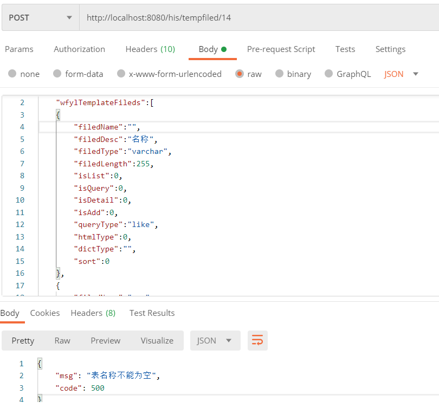Click the request URL field
The image size is (439, 408).
[217, 17]
